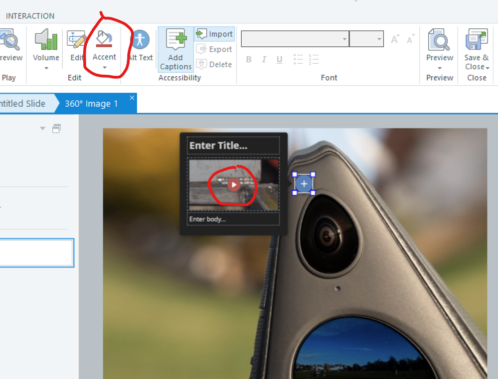The height and width of the screenshot is (379, 498).
Task: Export captions file
Action: [215, 49]
